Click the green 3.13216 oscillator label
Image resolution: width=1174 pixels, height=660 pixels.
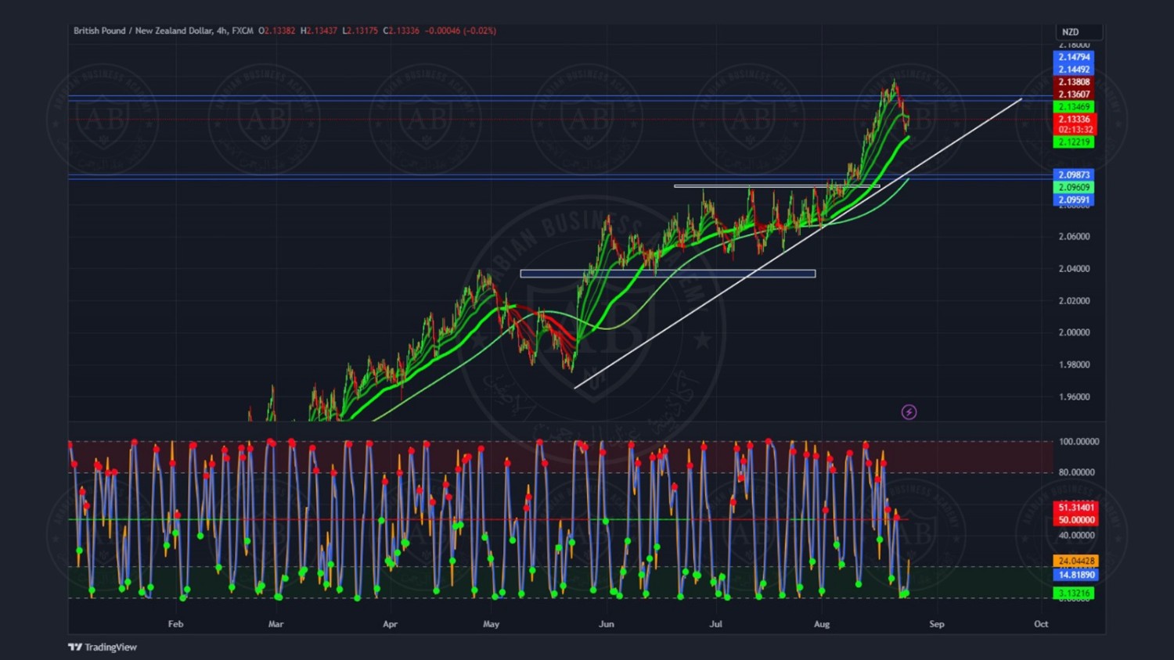[x=1074, y=594]
